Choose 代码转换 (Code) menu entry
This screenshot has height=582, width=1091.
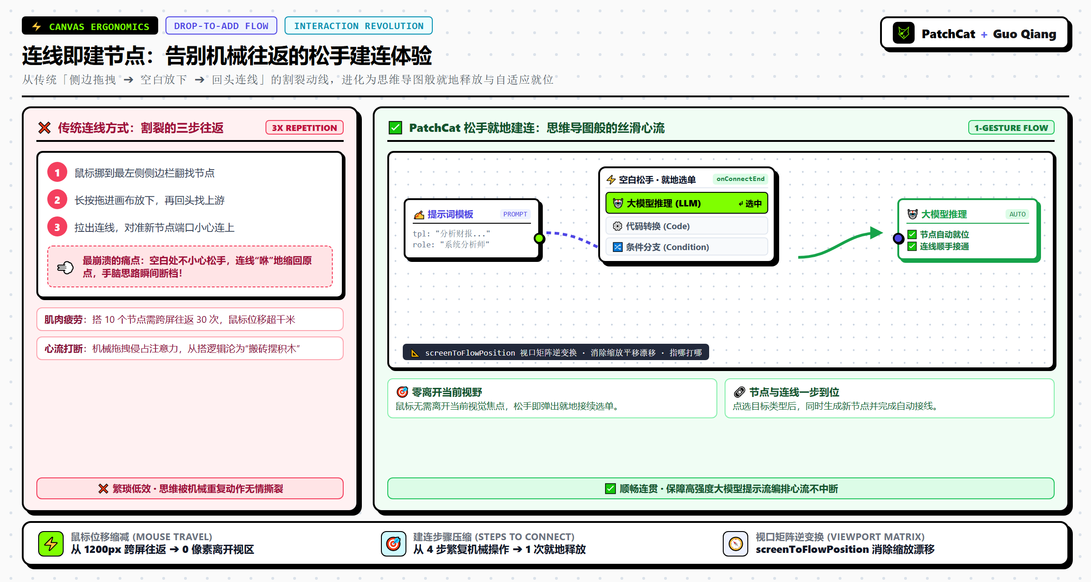pos(686,226)
